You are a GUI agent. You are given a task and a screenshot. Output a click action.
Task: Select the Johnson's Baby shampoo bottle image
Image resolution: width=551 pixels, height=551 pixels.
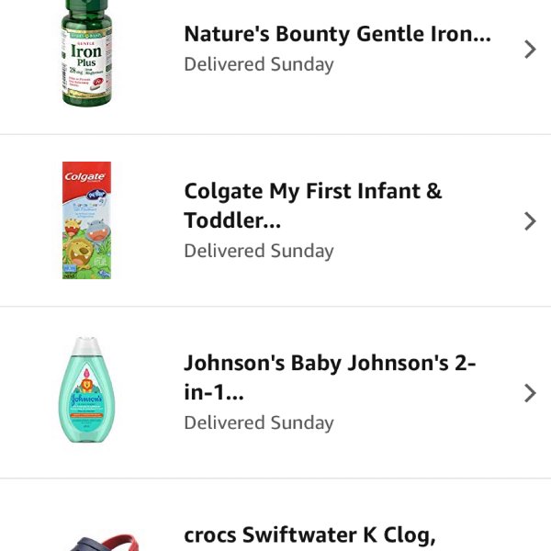tap(86, 390)
